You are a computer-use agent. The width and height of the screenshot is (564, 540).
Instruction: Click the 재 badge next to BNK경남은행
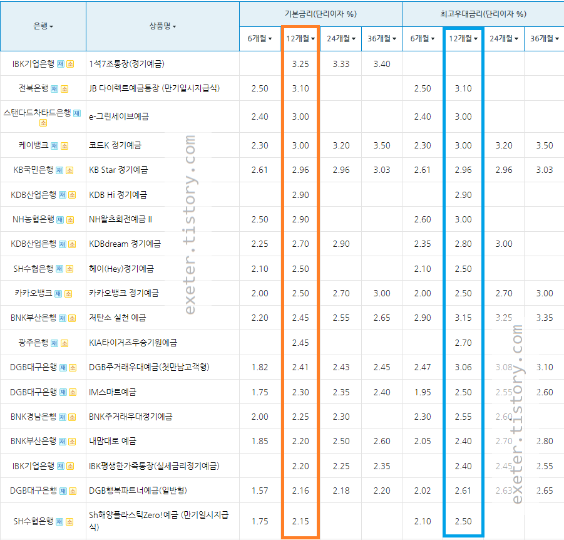click(x=62, y=417)
